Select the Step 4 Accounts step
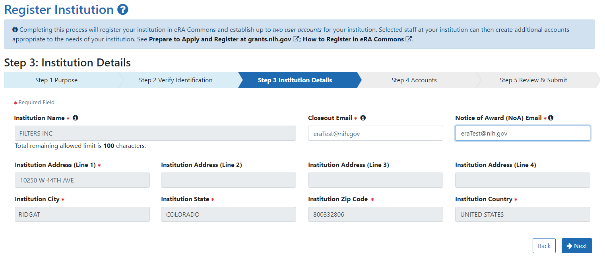605x260 pixels. click(x=414, y=80)
